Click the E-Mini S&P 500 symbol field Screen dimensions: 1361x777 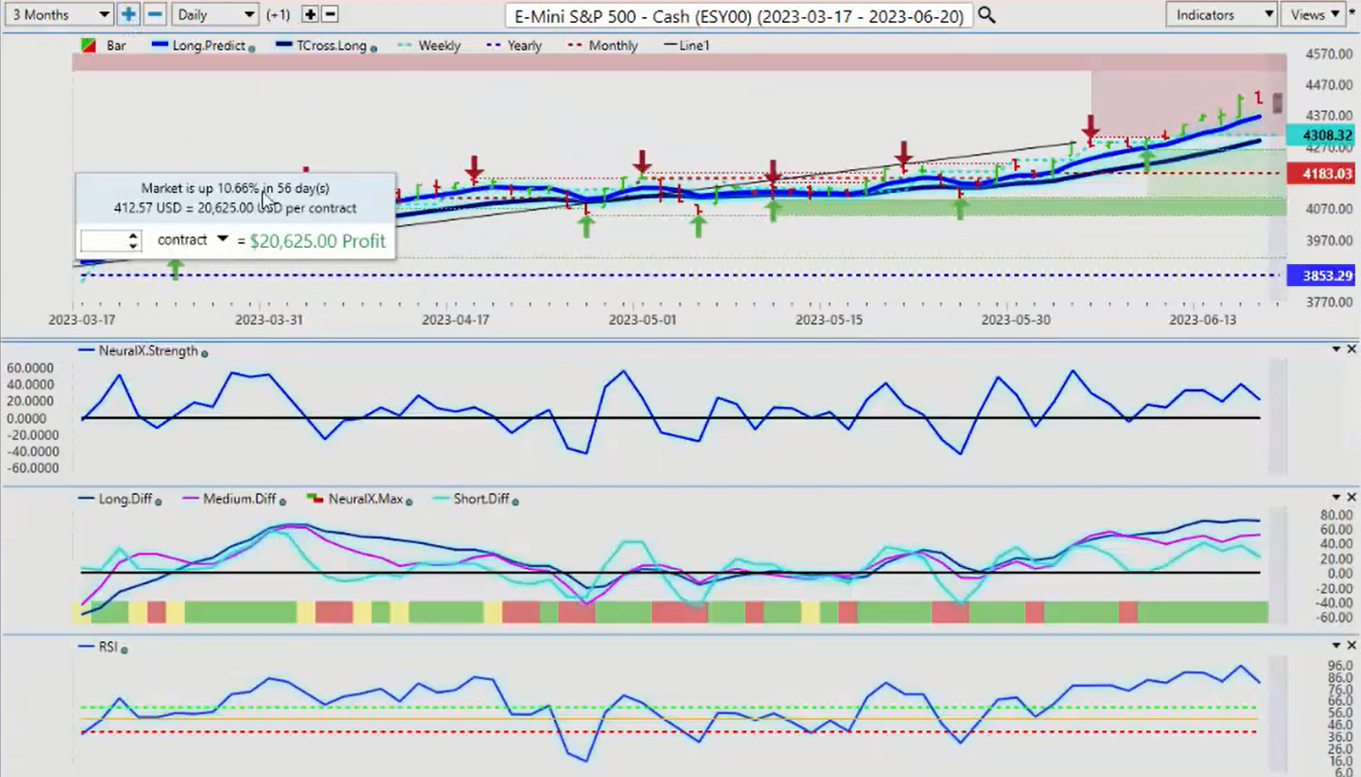(739, 15)
